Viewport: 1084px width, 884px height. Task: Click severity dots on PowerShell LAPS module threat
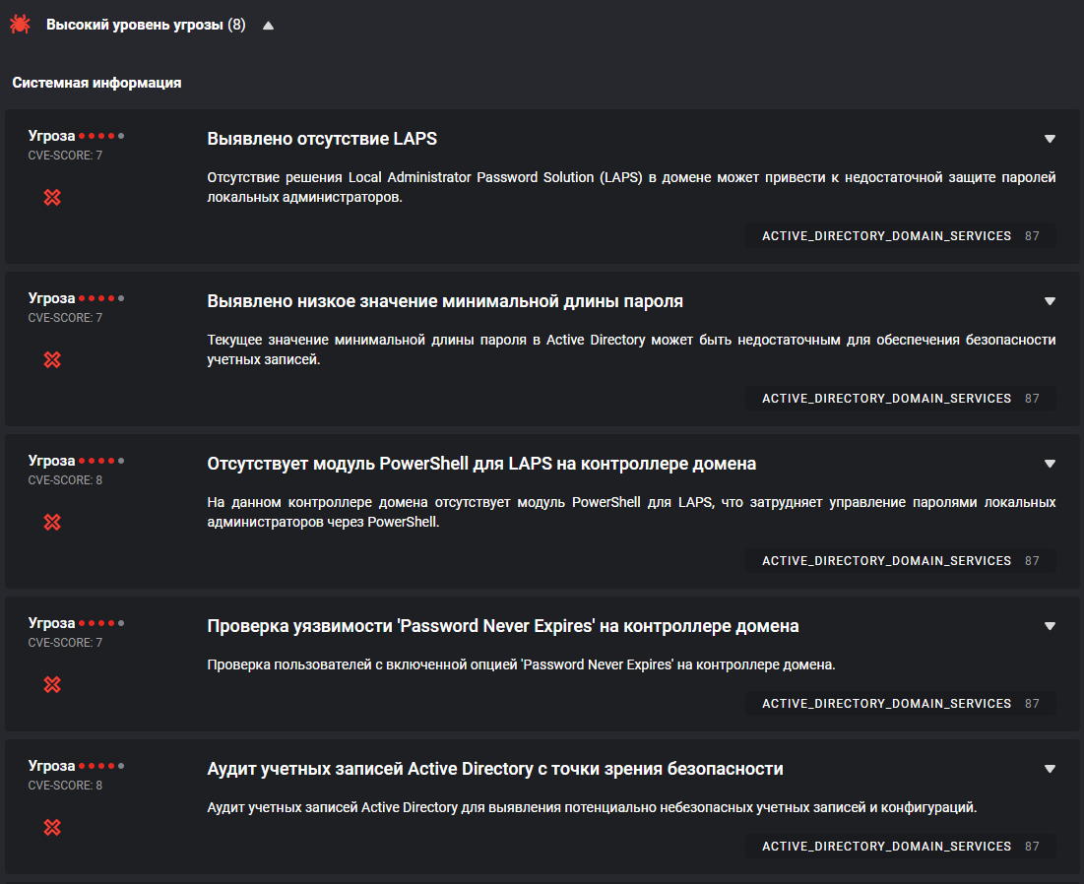pyautogui.click(x=101, y=461)
